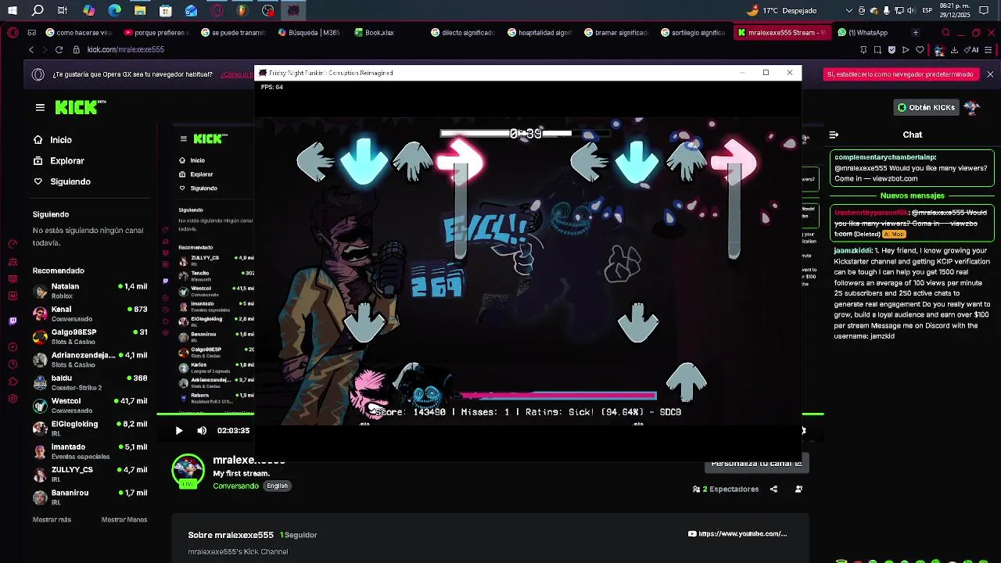Screen dimensions: 1001x563
Task: Click the KICK logo in main sidebar
Action: pos(80,108)
